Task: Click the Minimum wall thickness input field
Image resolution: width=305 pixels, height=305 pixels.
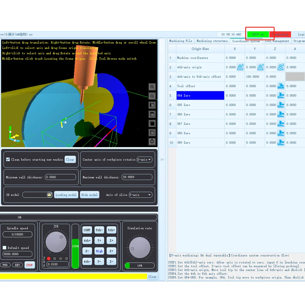Action: point(60,177)
